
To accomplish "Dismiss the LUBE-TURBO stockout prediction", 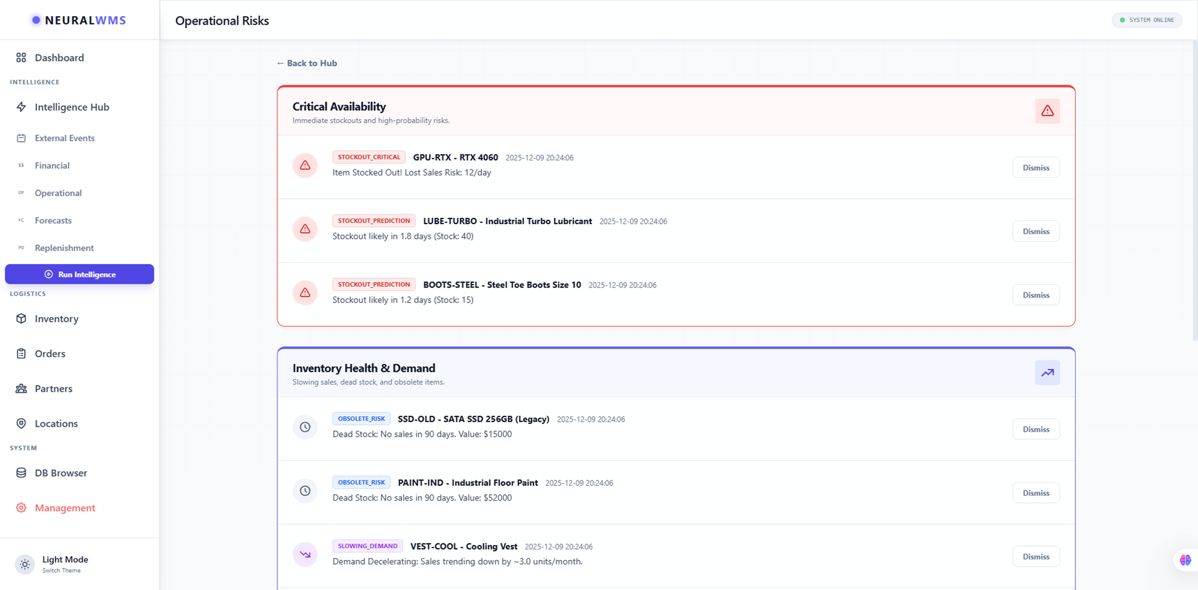I will point(1036,231).
